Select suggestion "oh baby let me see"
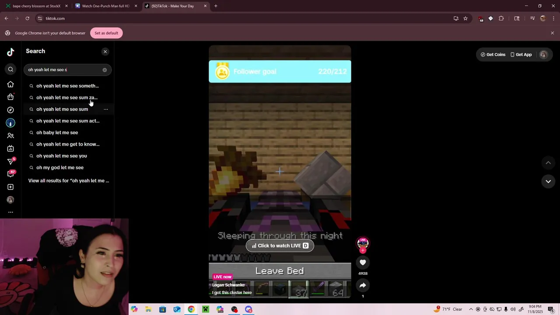 click(57, 133)
